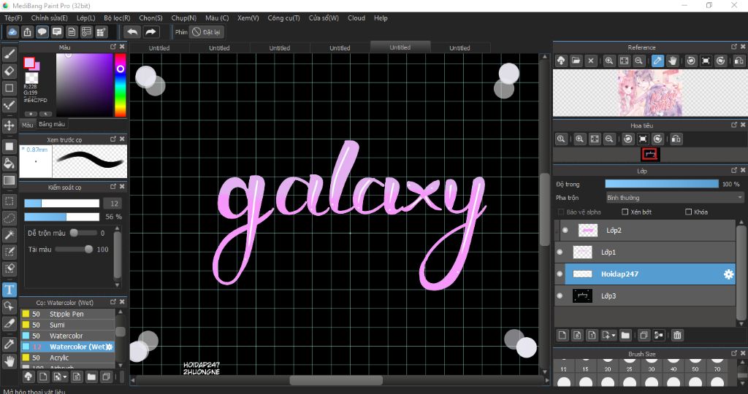Switch to 'Bảng màu' palette tab
748x394 pixels.
click(52, 124)
